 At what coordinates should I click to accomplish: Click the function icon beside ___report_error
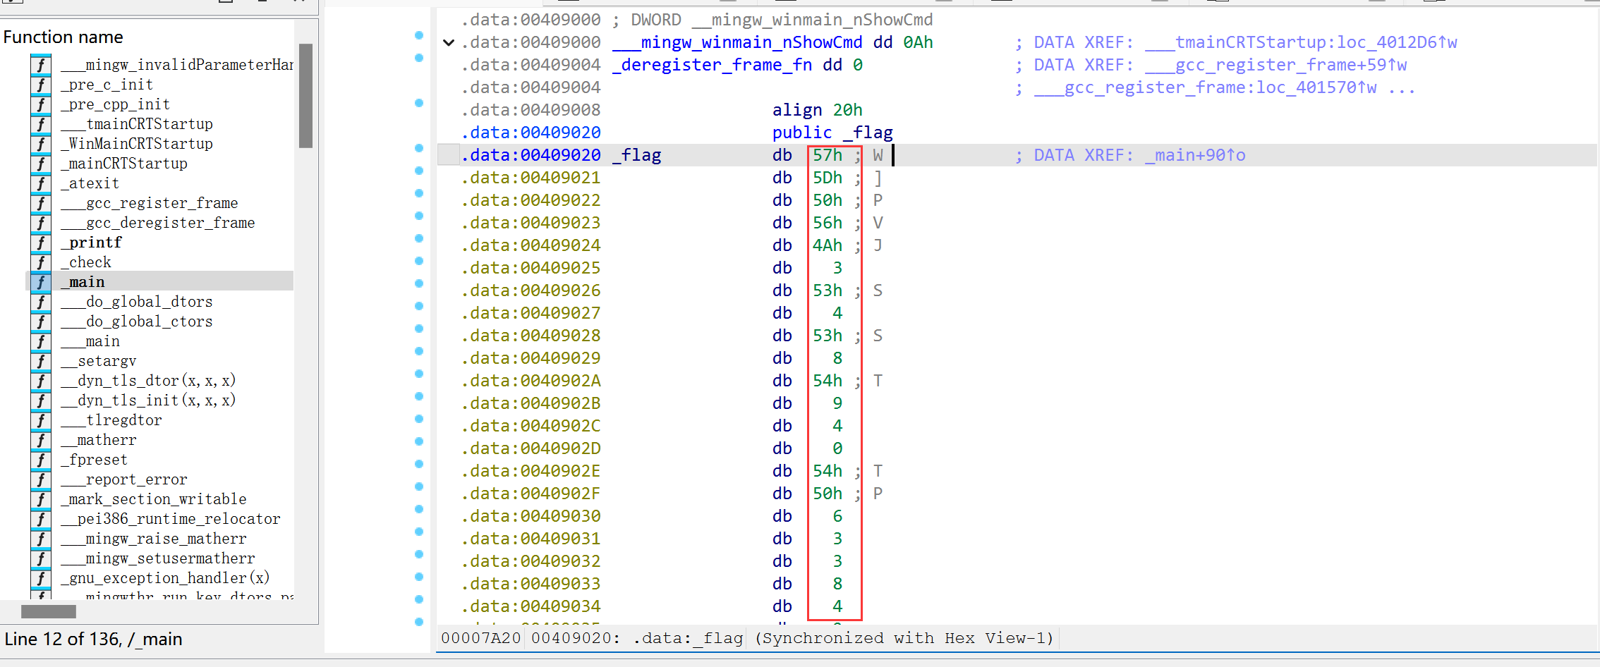[x=41, y=479]
